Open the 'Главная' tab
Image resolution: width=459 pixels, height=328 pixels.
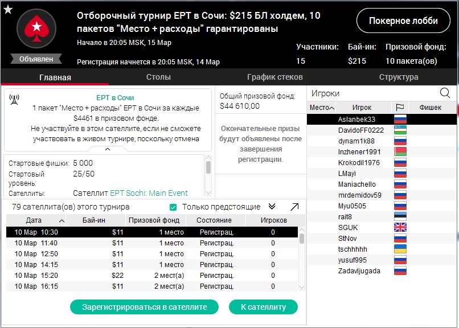55,77
